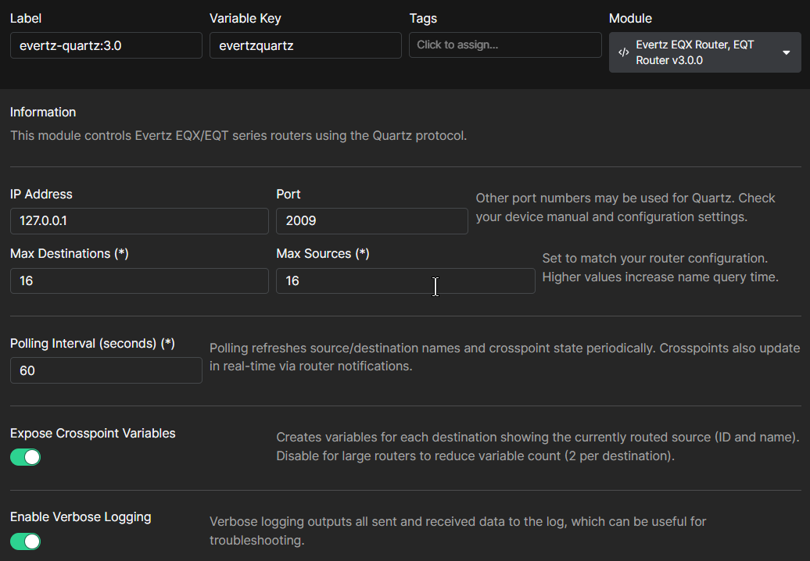Click note 'Other port numbers may be used'
The image size is (810, 561).
click(x=625, y=208)
